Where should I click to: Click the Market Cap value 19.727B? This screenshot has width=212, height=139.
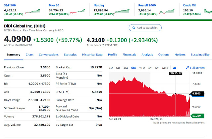(x=96, y=67)
